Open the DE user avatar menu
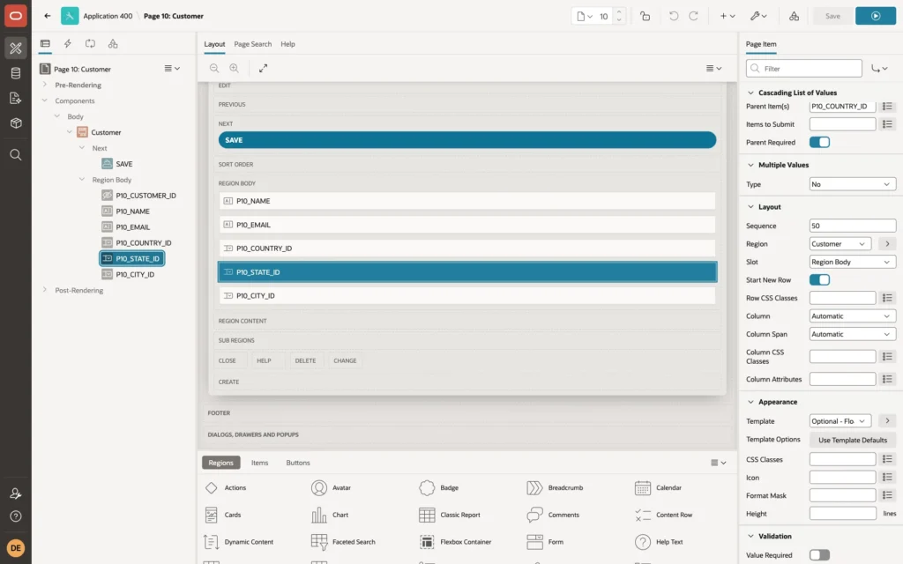The image size is (903, 564). coord(16,548)
